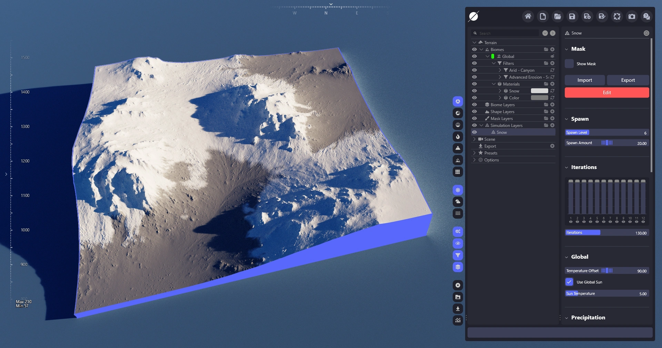662x348 pixels.
Task: Expand the Scene tree node
Action: [x=474, y=139]
